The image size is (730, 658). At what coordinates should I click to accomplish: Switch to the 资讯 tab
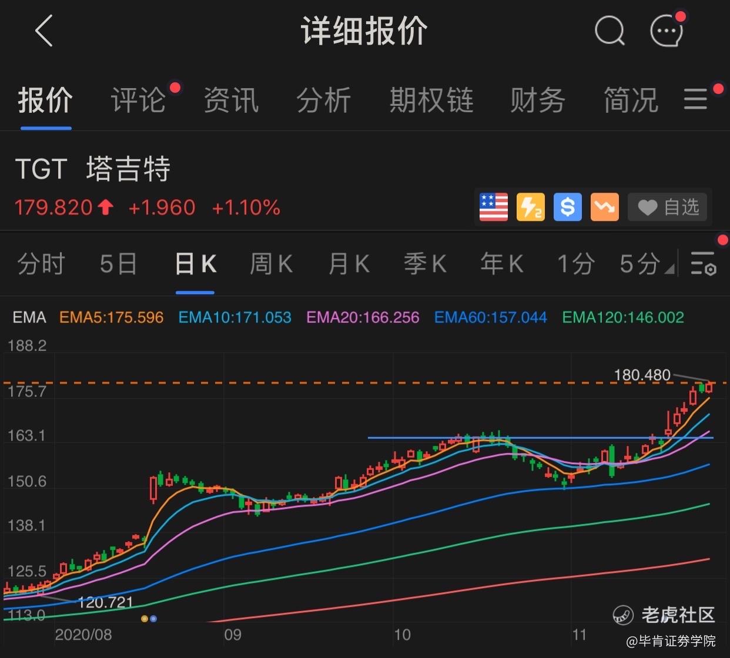point(231,100)
